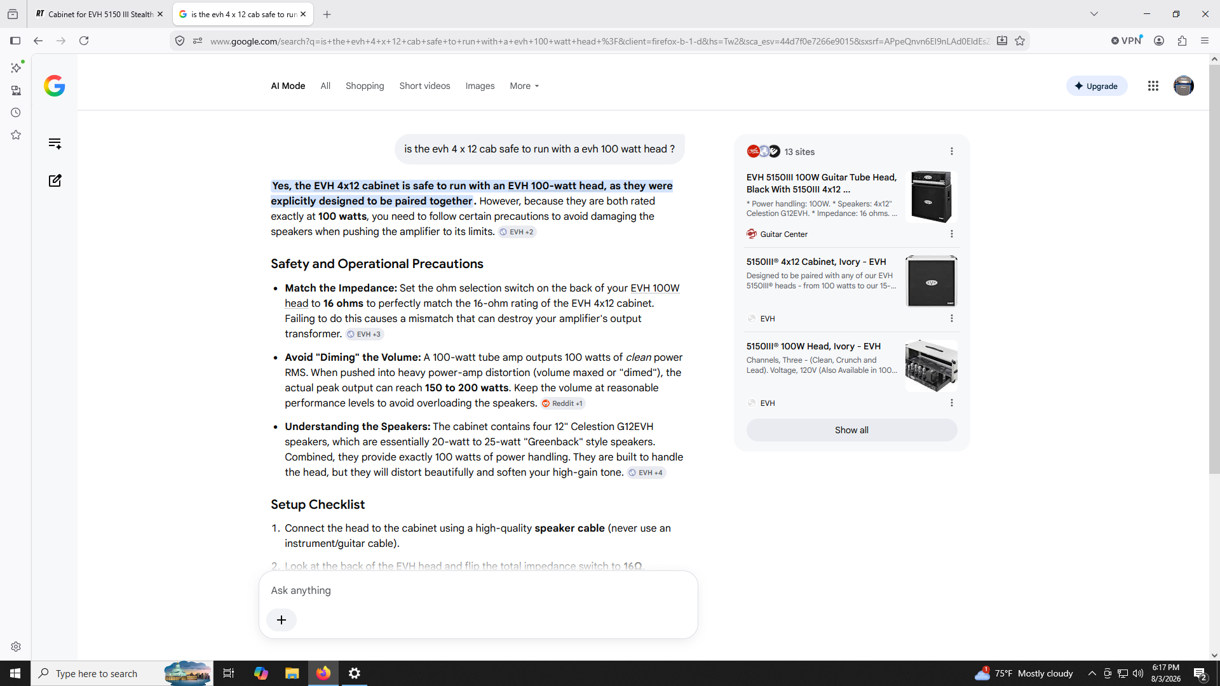
Task: Open options for 100W Head Ivory result
Action: point(951,403)
